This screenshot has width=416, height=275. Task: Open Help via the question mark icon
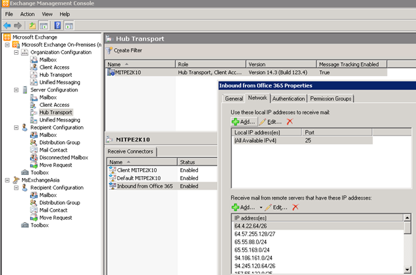tap(57, 25)
